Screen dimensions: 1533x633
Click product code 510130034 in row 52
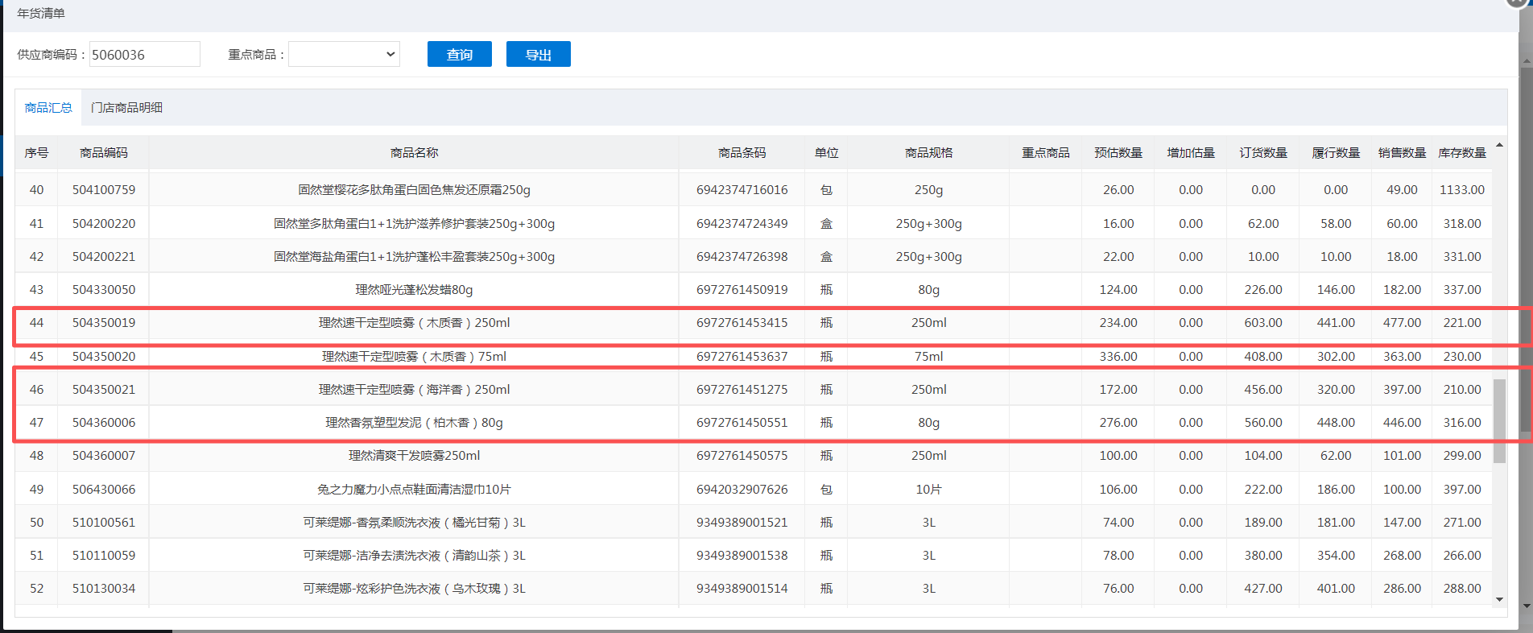point(104,589)
